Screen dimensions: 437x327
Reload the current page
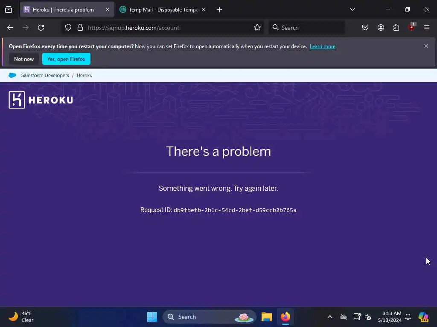click(41, 28)
